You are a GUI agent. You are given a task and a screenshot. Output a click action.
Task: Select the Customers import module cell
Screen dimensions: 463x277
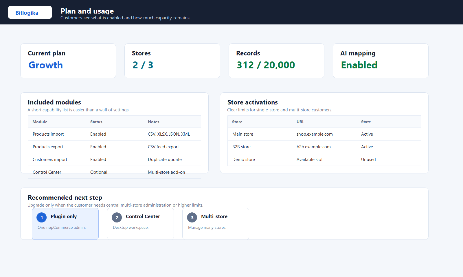tap(50, 160)
